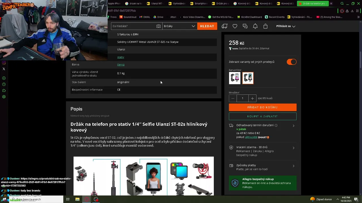Click the quantity input field
Viewport: 362px width, 203px height.
coord(242,98)
